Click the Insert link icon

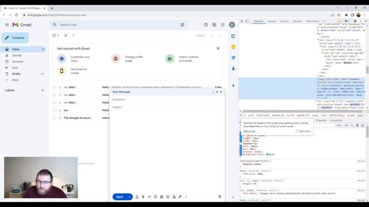click(x=149, y=197)
